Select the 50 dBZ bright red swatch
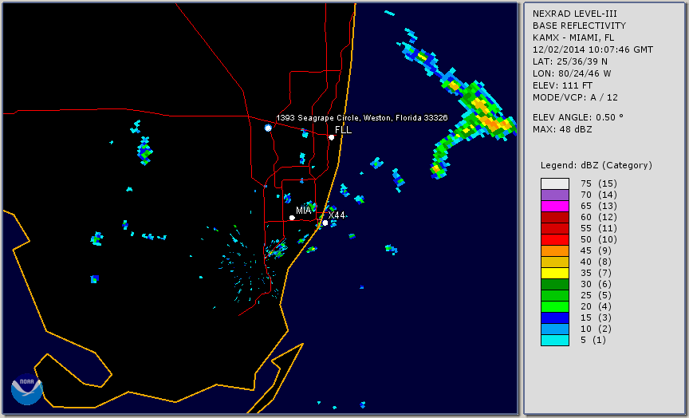 [555, 239]
